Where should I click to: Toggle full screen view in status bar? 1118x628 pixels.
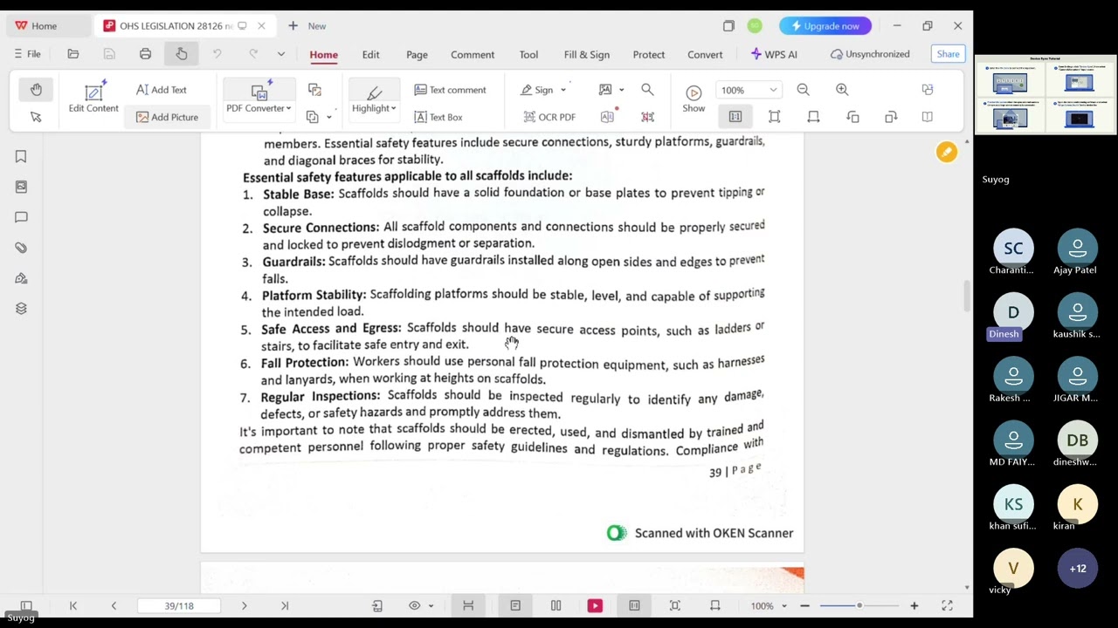tap(947, 605)
